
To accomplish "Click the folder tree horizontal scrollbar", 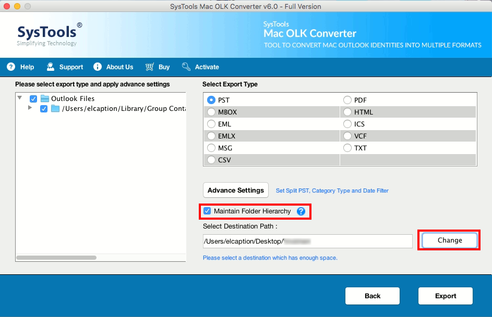I will pos(56,258).
